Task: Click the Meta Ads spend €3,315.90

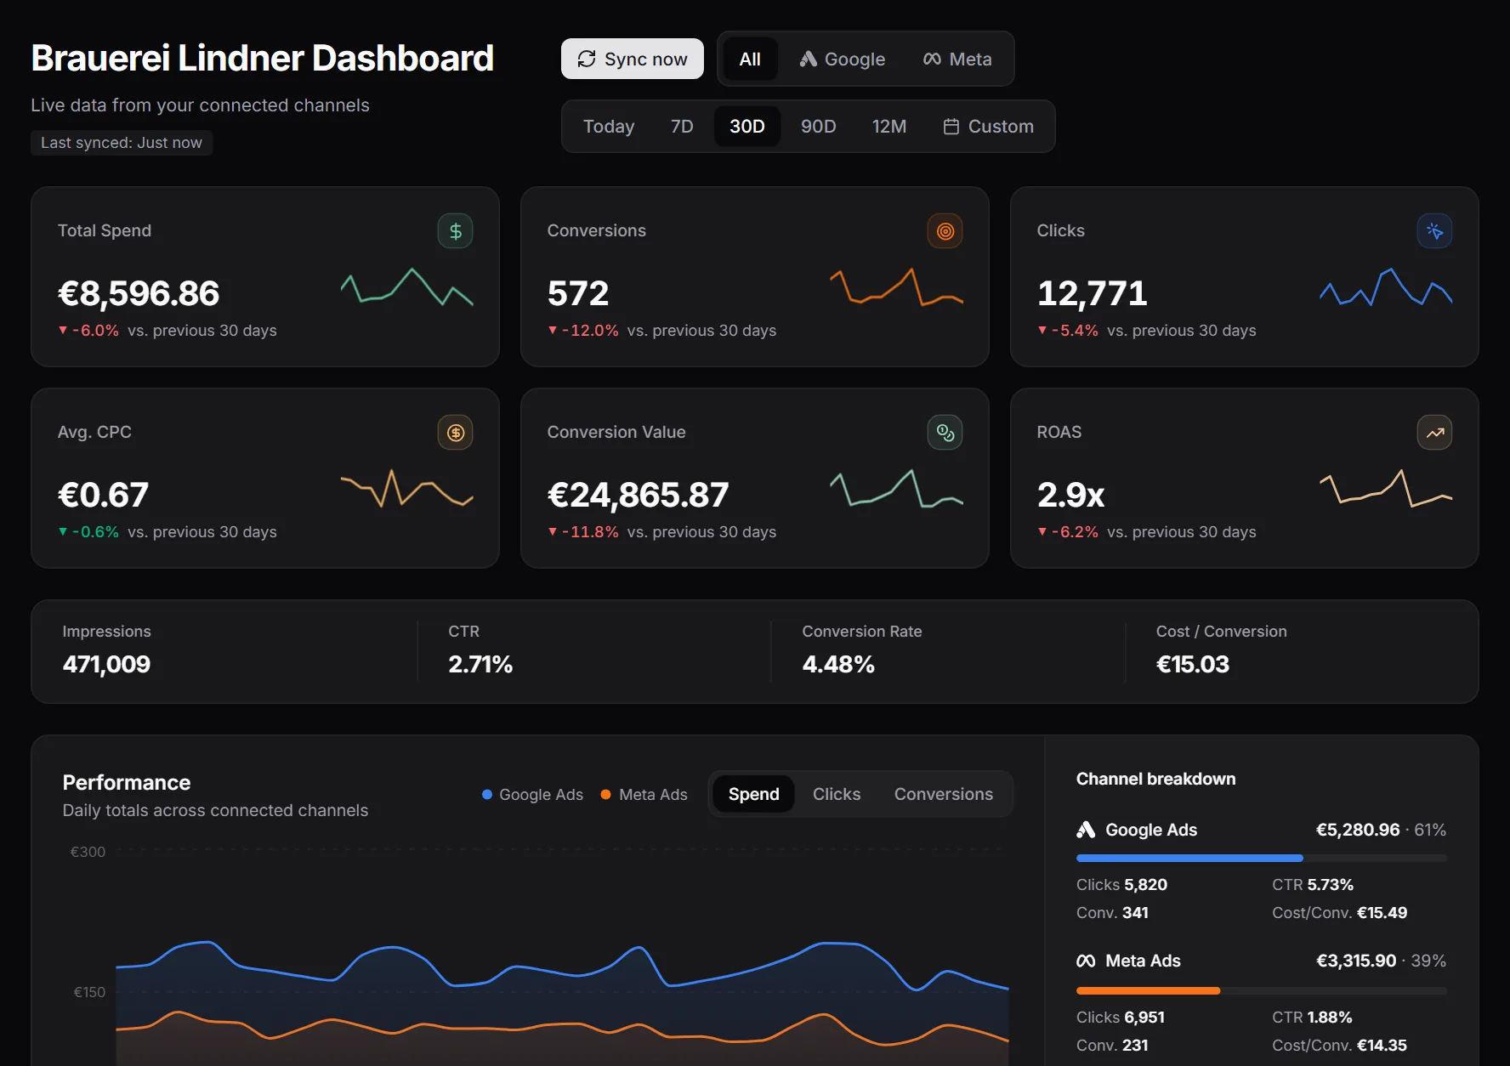Action: (1356, 961)
